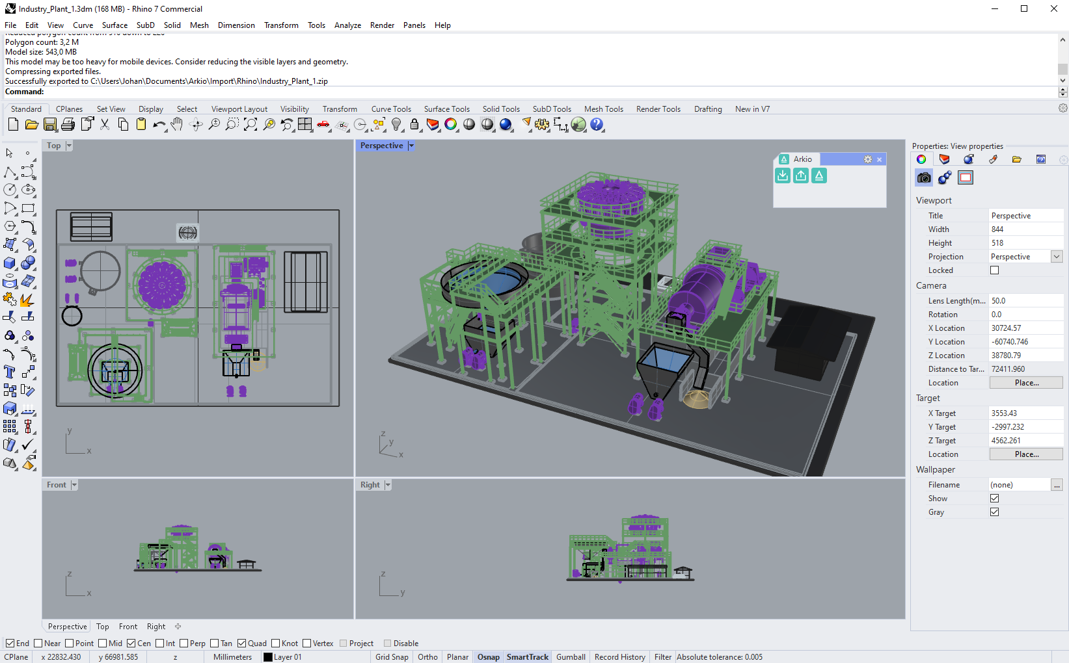Select the Polyline tool in left sidebar
This screenshot has width=1069, height=663.
coord(10,172)
